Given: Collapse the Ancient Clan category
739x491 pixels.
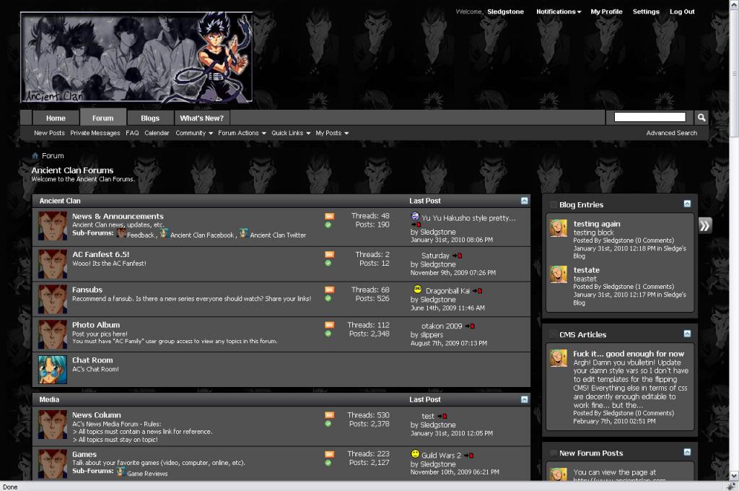Looking at the screenshot, I should [525, 201].
